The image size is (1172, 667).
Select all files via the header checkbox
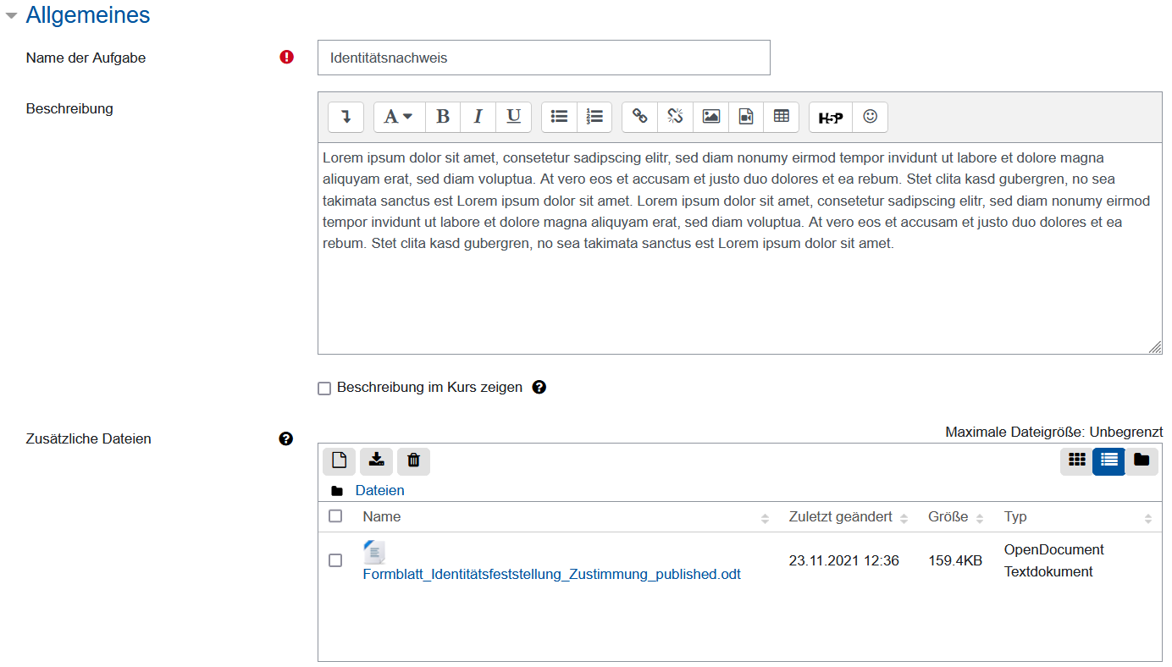334,515
